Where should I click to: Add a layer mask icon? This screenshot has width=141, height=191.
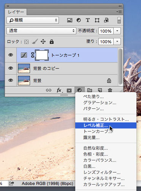pyautogui.click(x=69, y=91)
